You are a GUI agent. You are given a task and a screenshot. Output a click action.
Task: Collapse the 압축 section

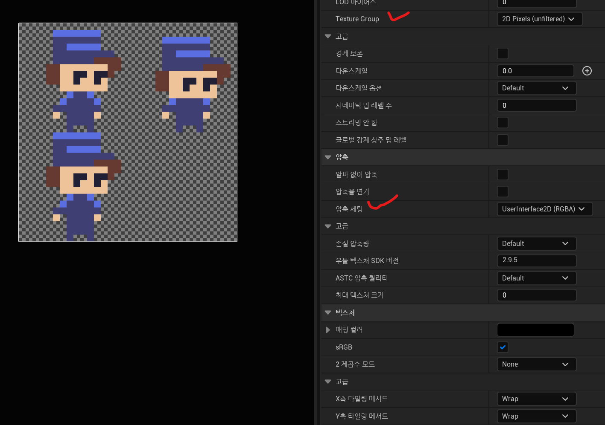328,157
